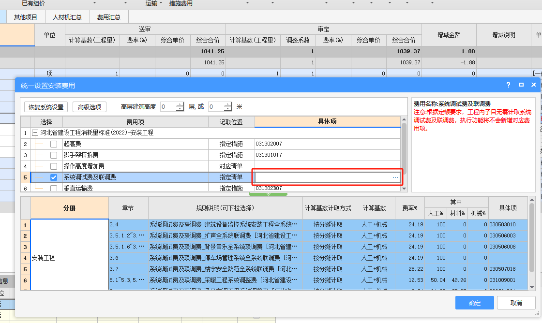Focus the 层 number input field
This screenshot has width=542, height=323.
(x=168, y=107)
